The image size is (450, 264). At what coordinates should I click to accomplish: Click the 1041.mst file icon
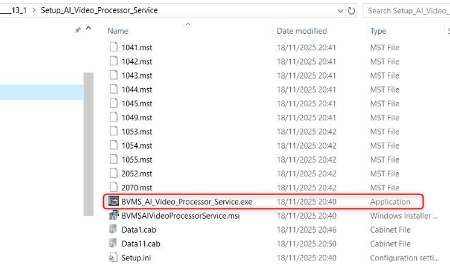[113, 47]
